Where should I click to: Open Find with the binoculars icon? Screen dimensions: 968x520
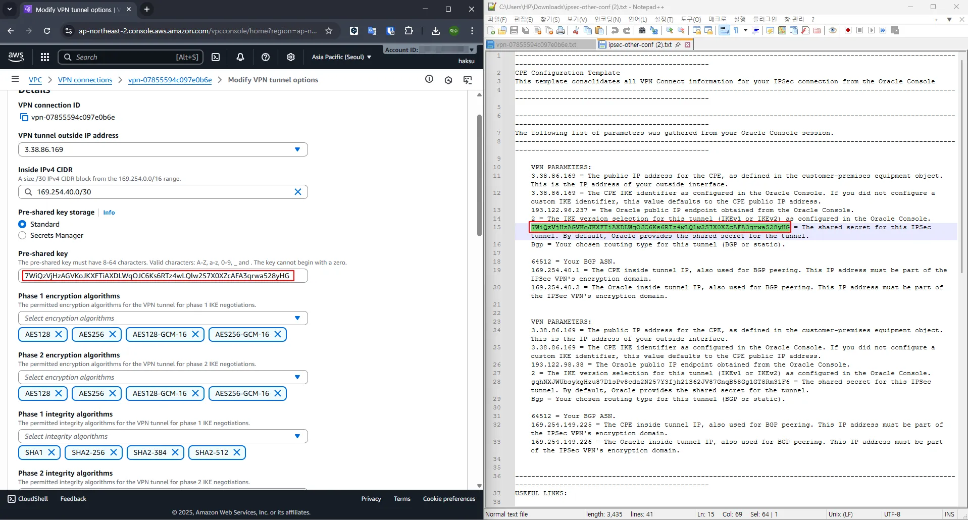click(x=642, y=30)
